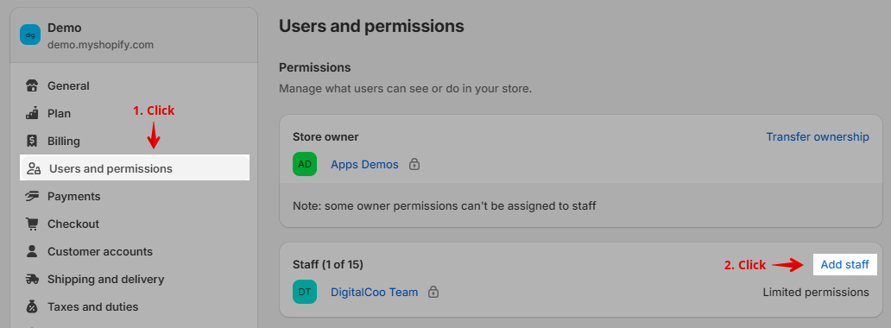Screen dimensions: 891x328
Task: Click the Taxes and duties icon
Action: tap(33, 306)
